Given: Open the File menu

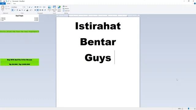Looking at the screenshot, I should tap(3, 3).
